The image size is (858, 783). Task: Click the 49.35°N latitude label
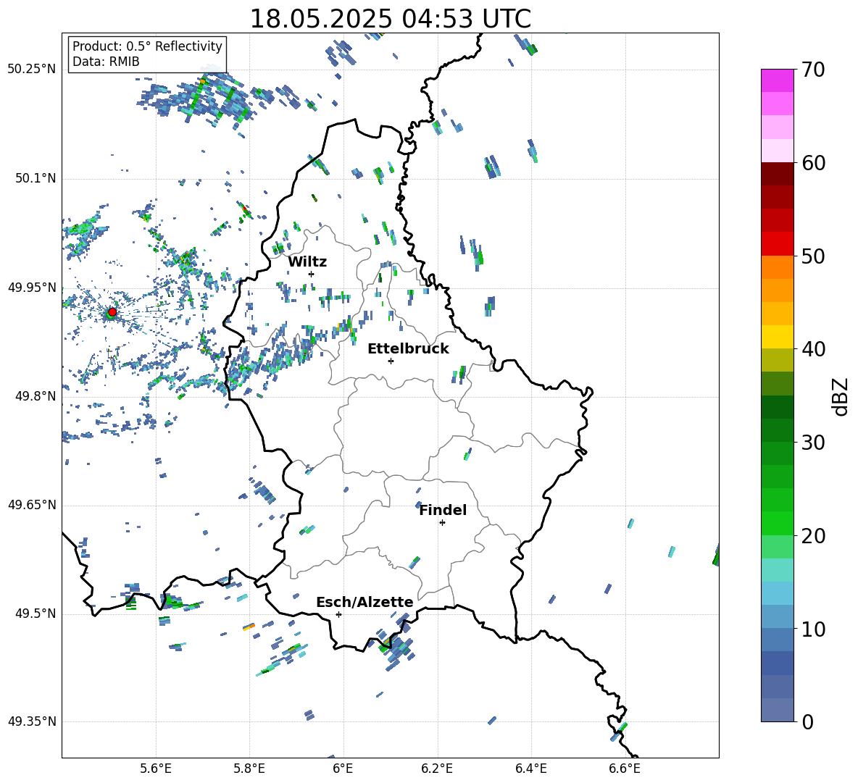click(32, 721)
